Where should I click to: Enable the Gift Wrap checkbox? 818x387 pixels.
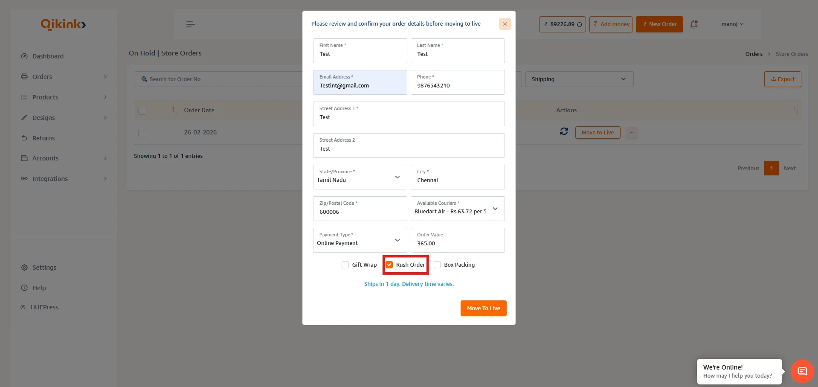pyautogui.click(x=345, y=265)
